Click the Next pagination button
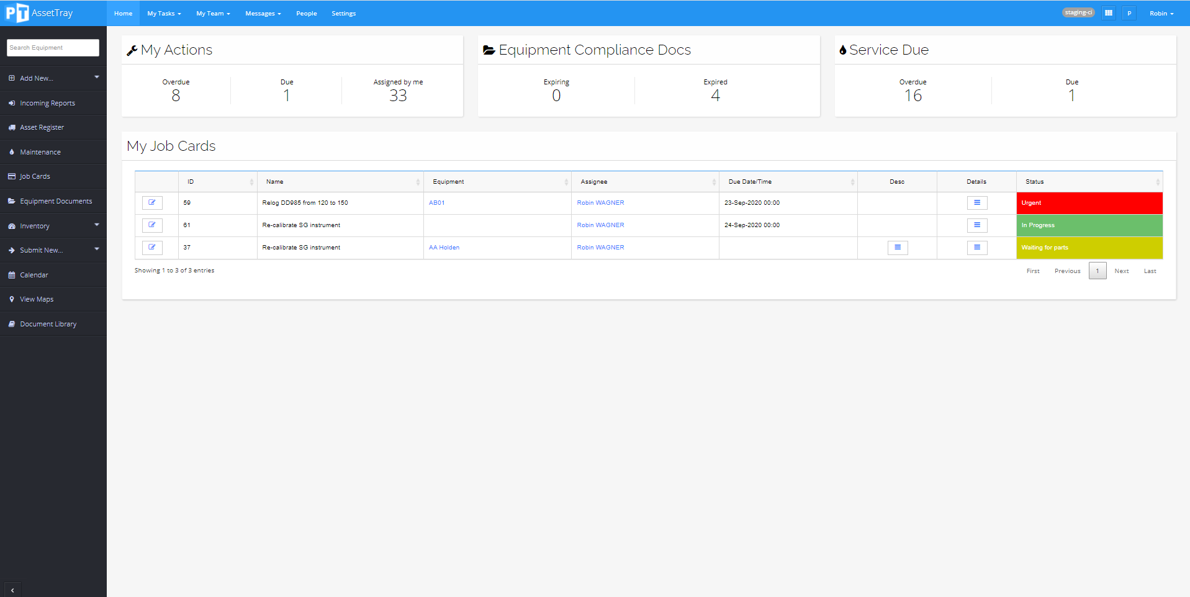This screenshot has height=597, width=1190. point(1121,271)
